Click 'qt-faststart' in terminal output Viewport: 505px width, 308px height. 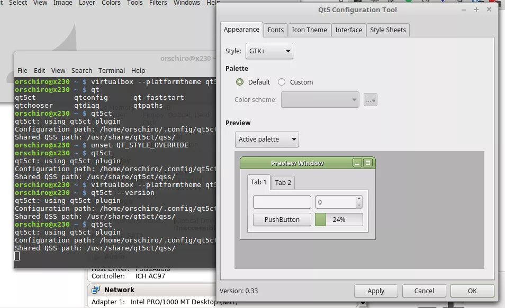pyautogui.click(x=158, y=97)
